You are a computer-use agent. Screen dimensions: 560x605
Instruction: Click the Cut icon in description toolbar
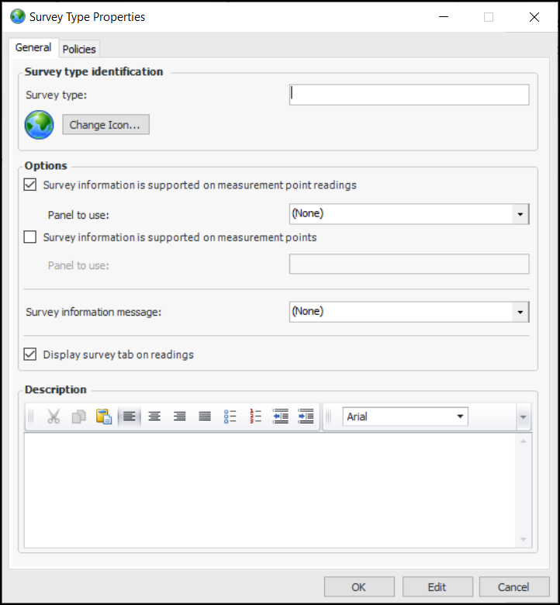54,417
